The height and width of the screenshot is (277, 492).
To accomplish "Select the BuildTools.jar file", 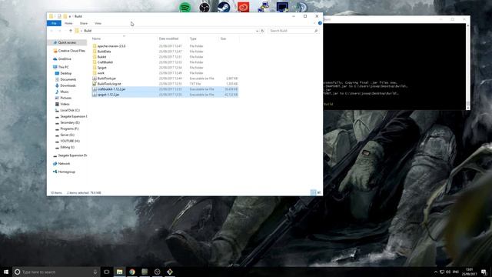I will pyautogui.click(x=107, y=78).
